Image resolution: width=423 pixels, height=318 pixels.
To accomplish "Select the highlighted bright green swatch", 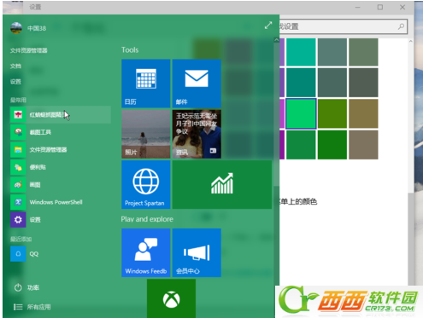I will [301, 113].
